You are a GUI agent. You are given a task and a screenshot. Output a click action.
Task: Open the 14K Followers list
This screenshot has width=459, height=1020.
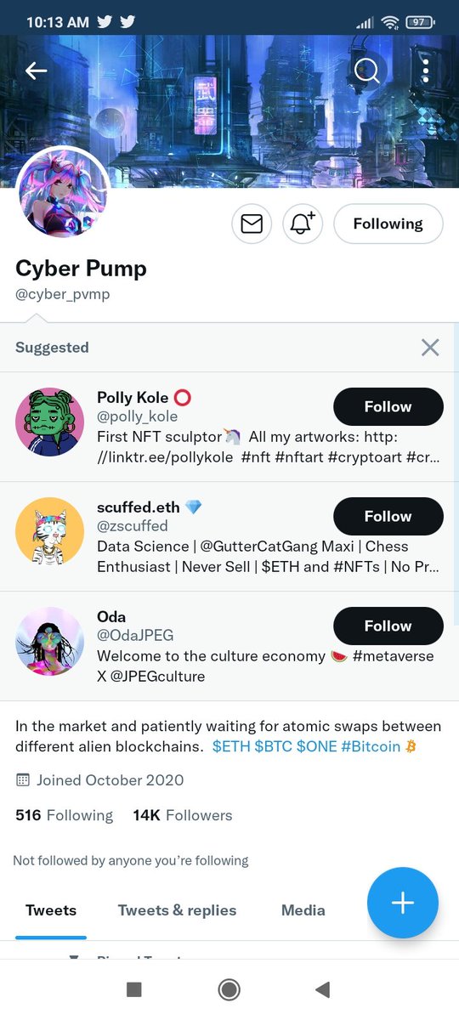coord(183,815)
